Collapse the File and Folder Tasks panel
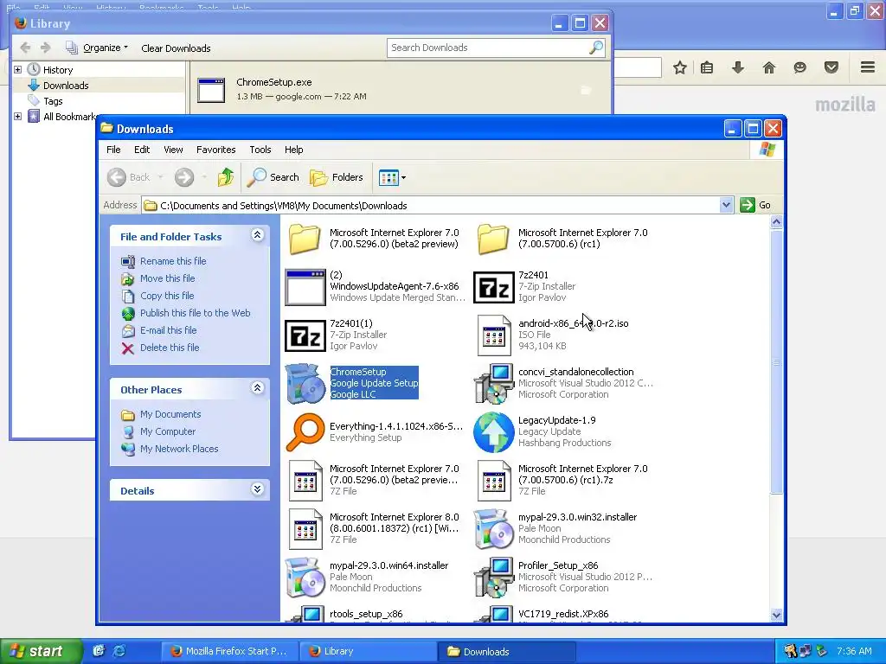The image size is (886, 664). (x=257, y=235)
